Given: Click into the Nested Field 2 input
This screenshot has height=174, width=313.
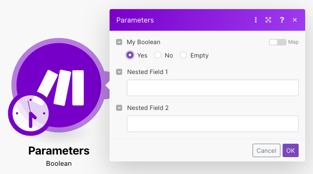Looking at the screenshot, I should click(x=213, y=123).
